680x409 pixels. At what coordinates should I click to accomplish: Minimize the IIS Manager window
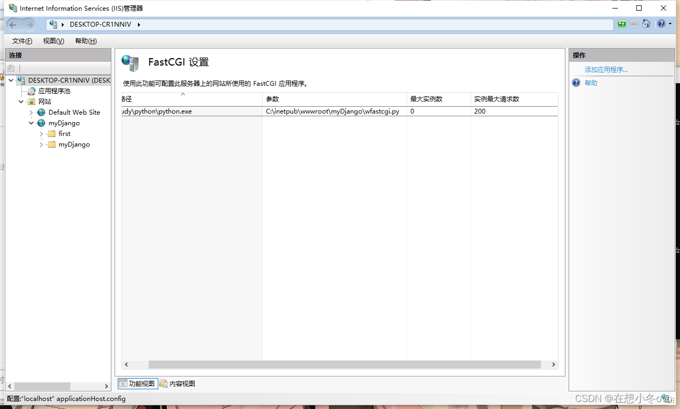pyautogui.click(x=614, y=8)
